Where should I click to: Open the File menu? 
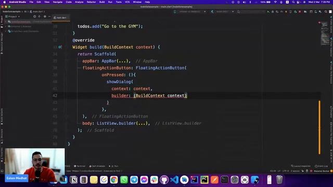[x=31, y=2]
